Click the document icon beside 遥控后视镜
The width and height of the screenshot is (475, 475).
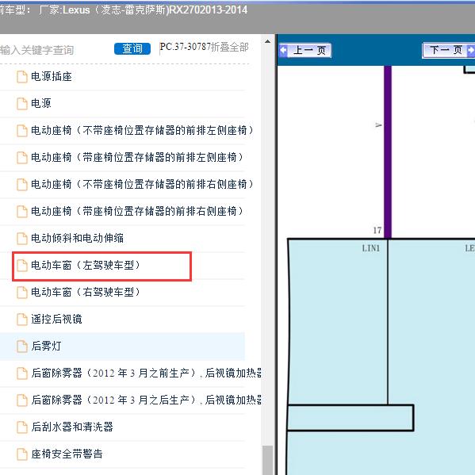tap(22, 320)
